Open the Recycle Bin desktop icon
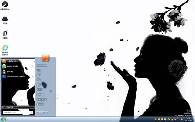Screen dimensions: 195x122 5,34
